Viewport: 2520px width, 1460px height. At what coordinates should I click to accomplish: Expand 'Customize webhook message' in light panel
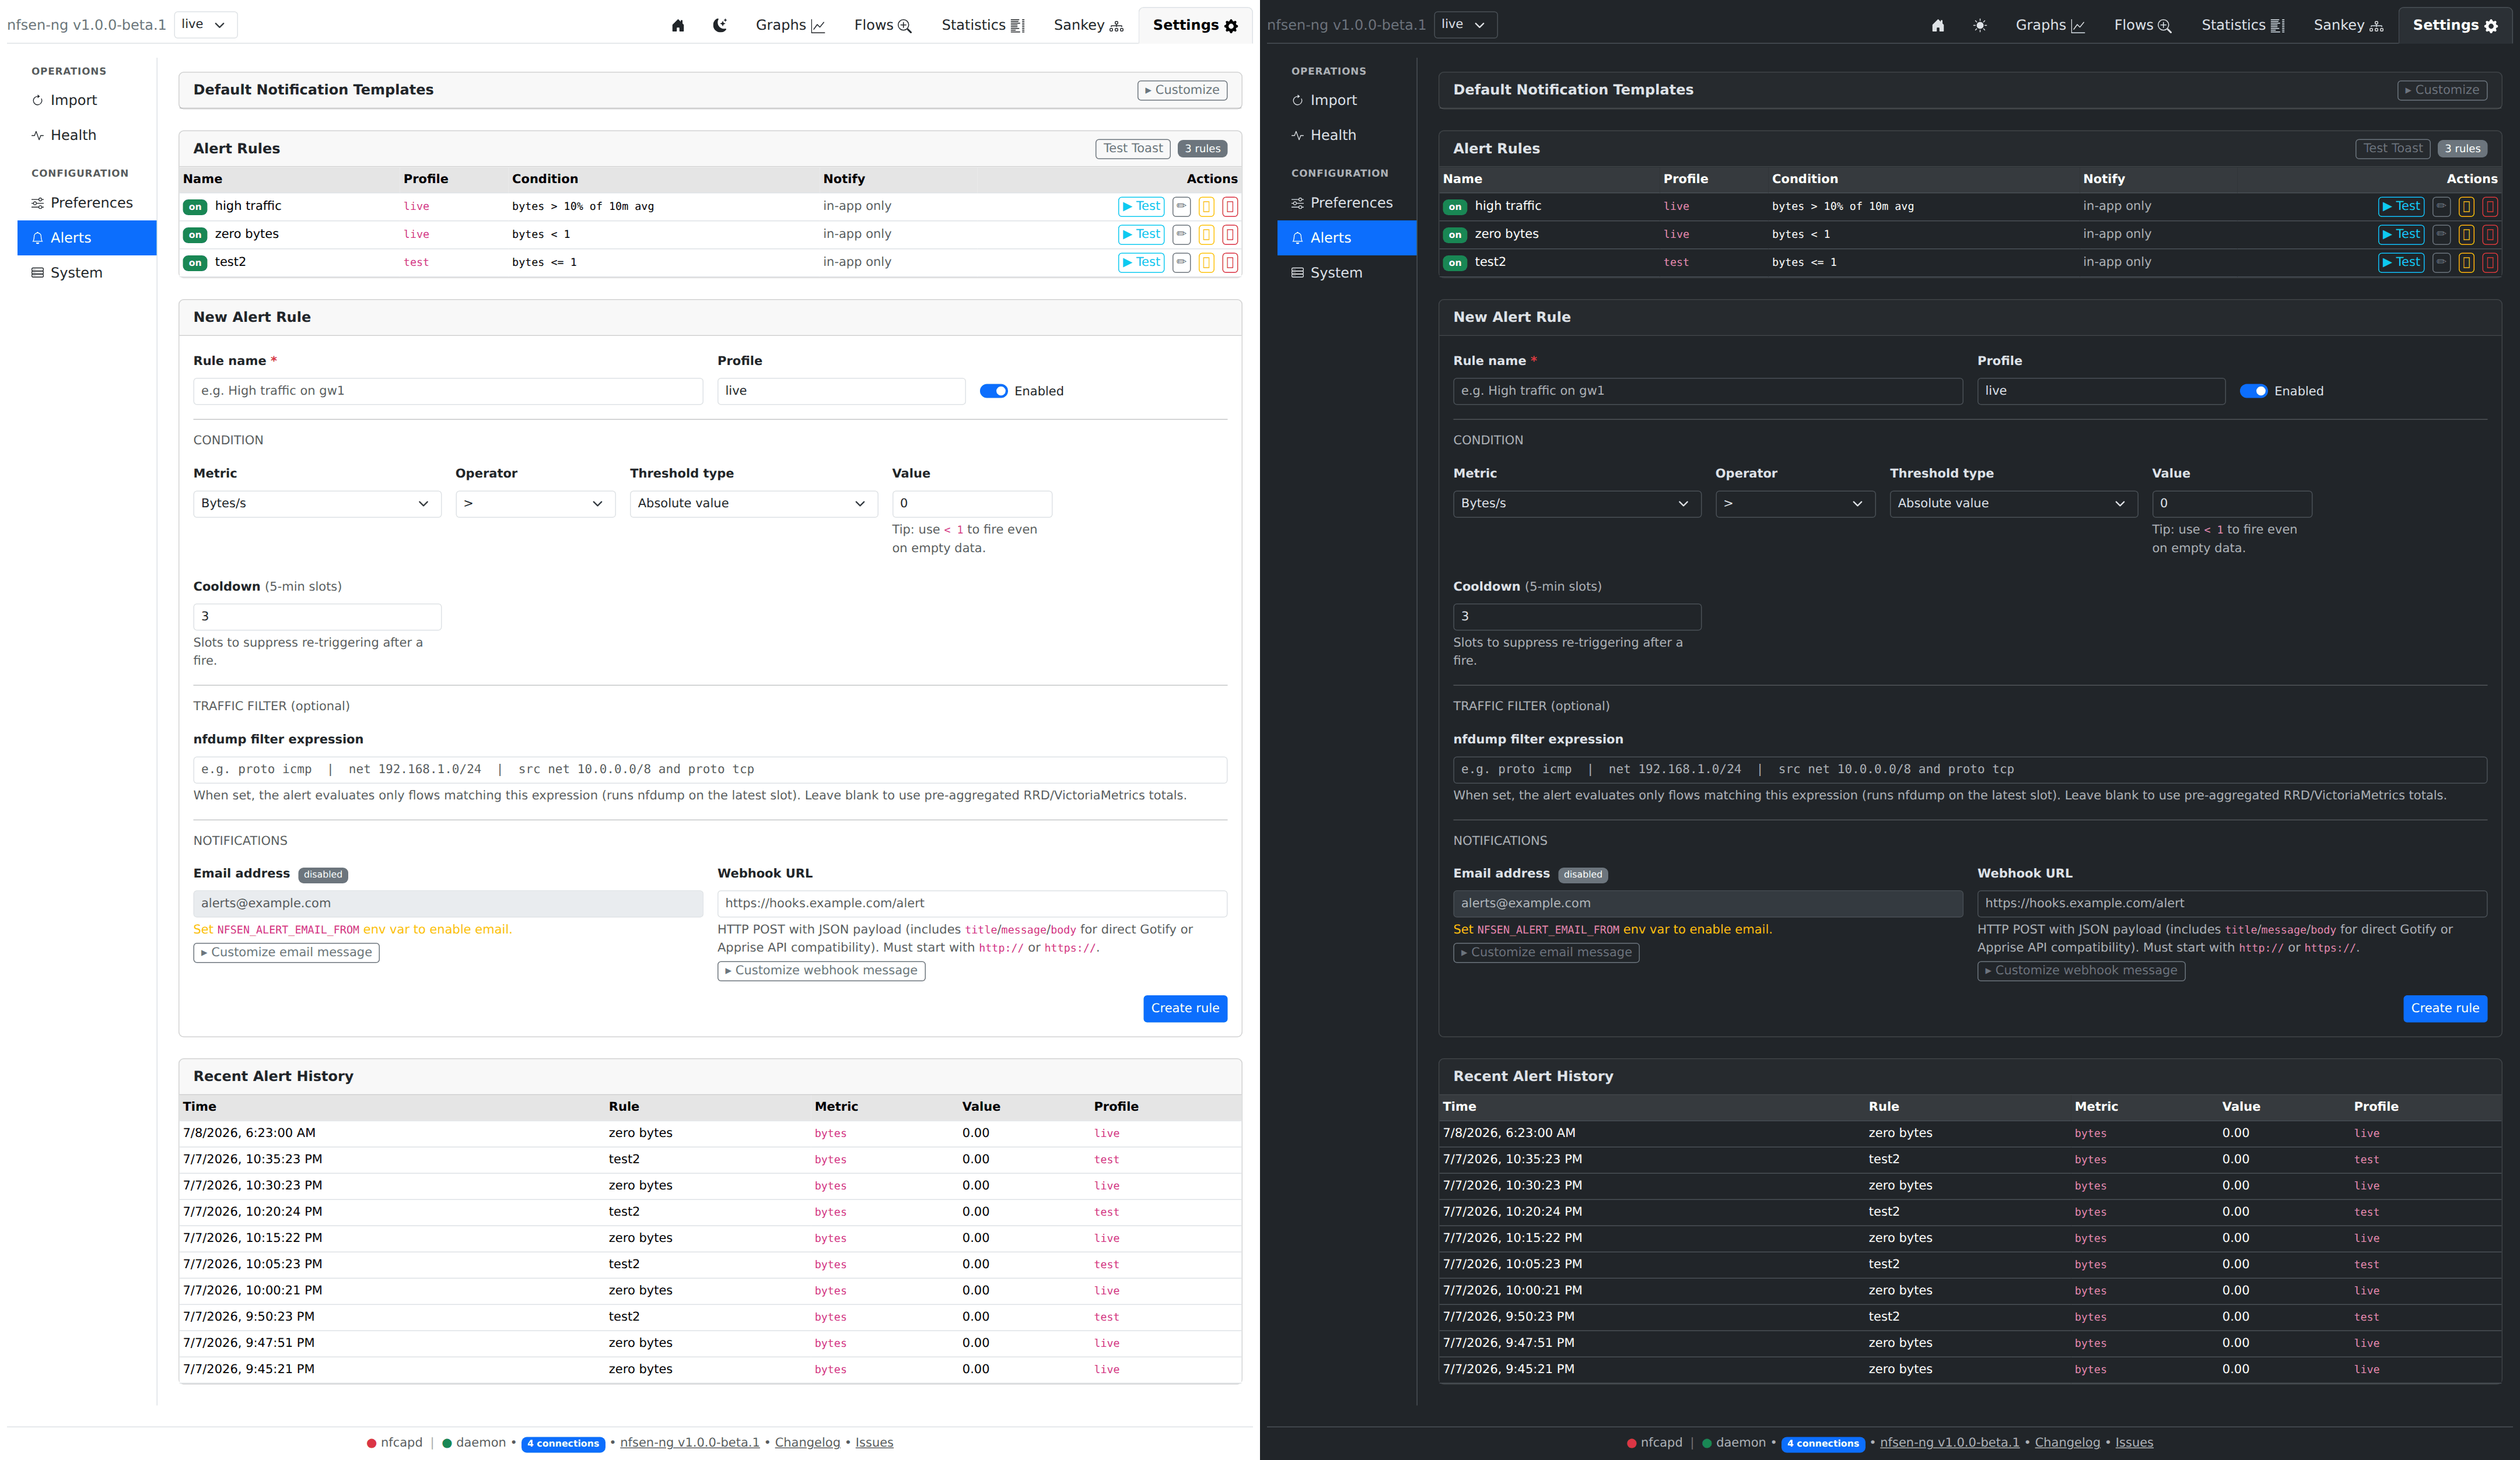click(x=821, y=970)
